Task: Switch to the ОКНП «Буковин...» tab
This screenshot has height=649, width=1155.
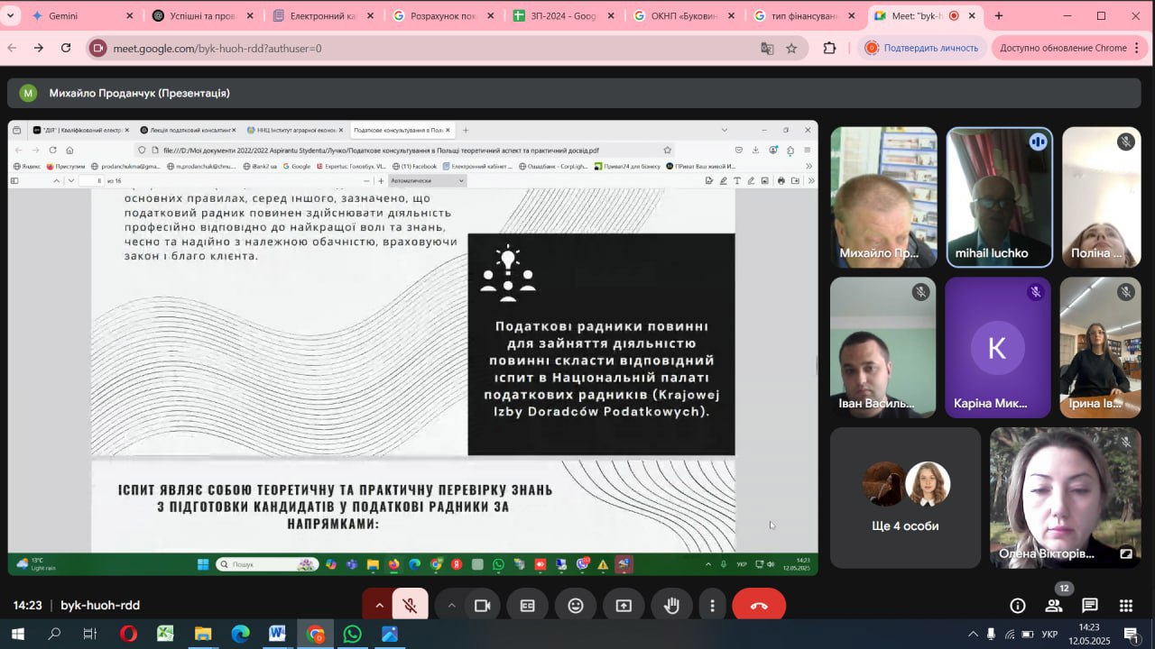Action: [684, 15]
